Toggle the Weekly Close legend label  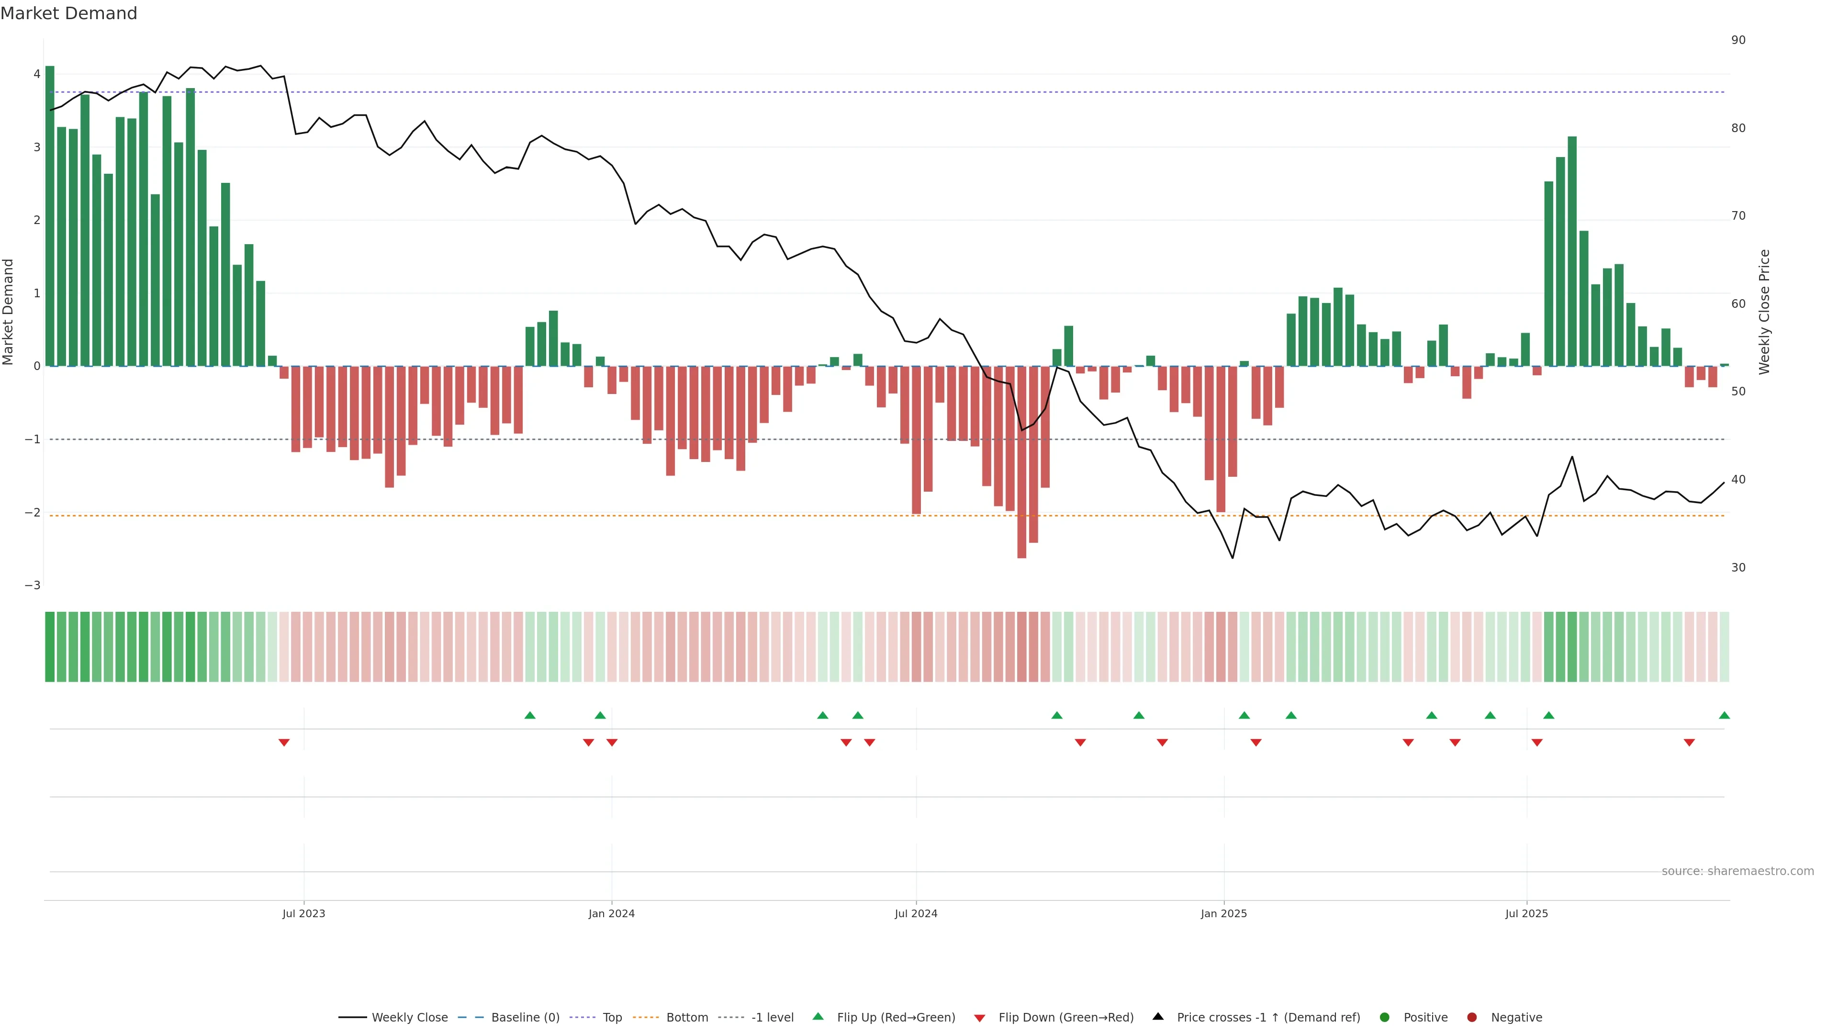410,1018
